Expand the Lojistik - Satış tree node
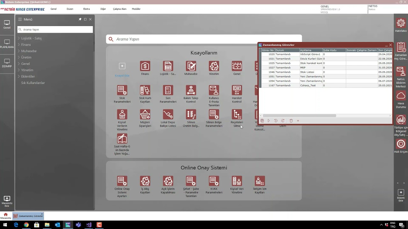 coord(19,38)
